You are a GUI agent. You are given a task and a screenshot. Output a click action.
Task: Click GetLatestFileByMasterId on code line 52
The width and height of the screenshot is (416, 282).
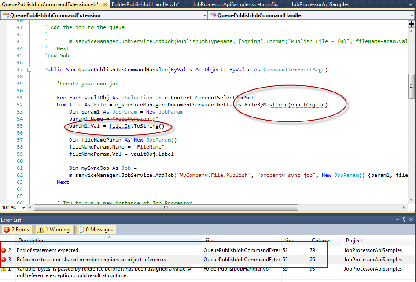tap(252, 105)
